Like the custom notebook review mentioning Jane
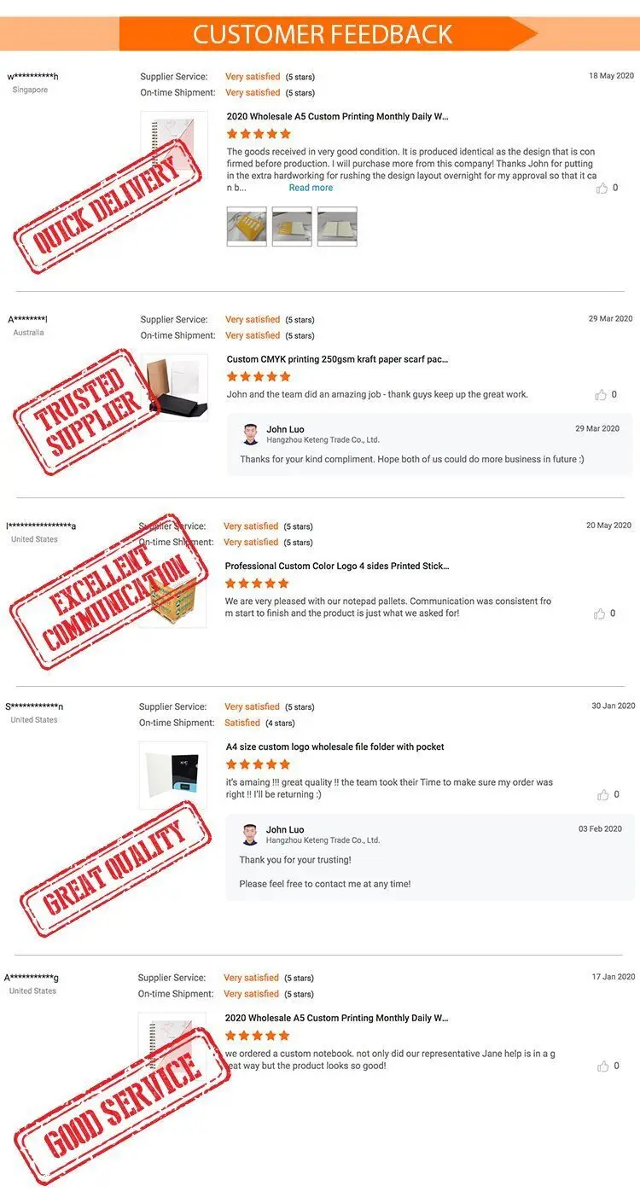 (x=603, y=1066)
